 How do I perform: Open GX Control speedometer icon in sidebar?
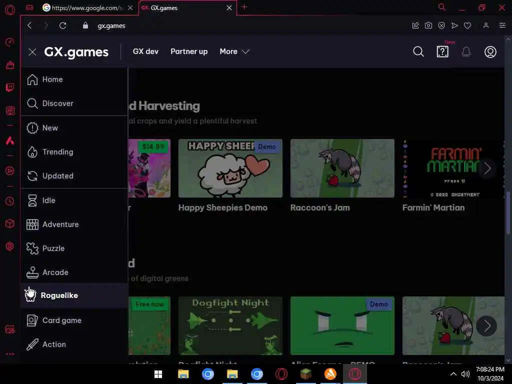tap(10, 42)
